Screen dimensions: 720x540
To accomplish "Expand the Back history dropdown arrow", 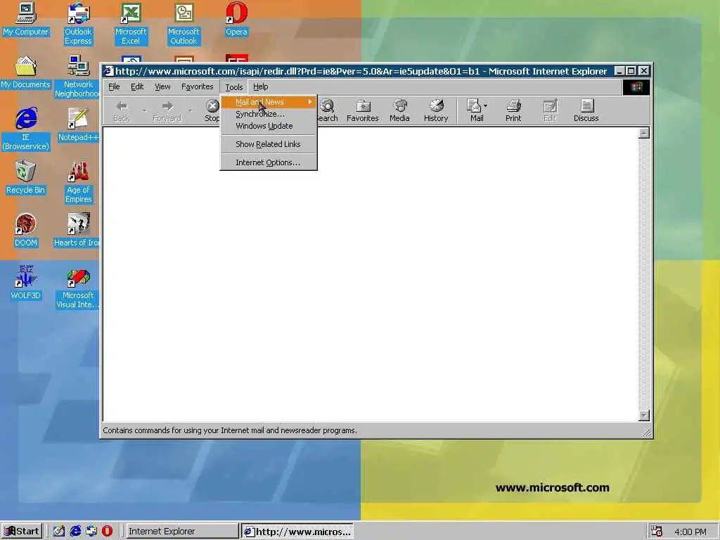I will [x=143, y=110].
